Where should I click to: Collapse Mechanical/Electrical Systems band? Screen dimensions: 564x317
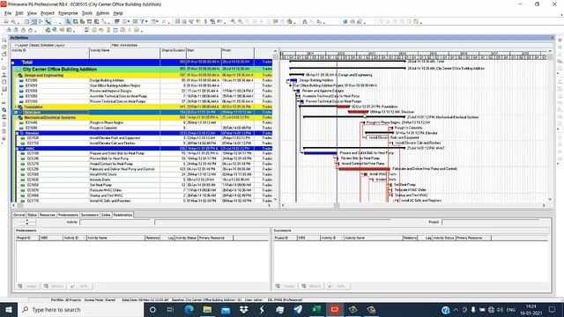(16, 117)
